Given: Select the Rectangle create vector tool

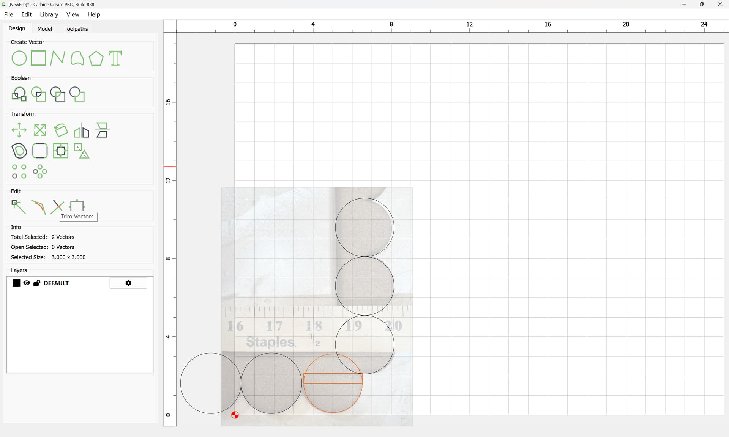Looking at the screenshot, I should tap(38, 58).
